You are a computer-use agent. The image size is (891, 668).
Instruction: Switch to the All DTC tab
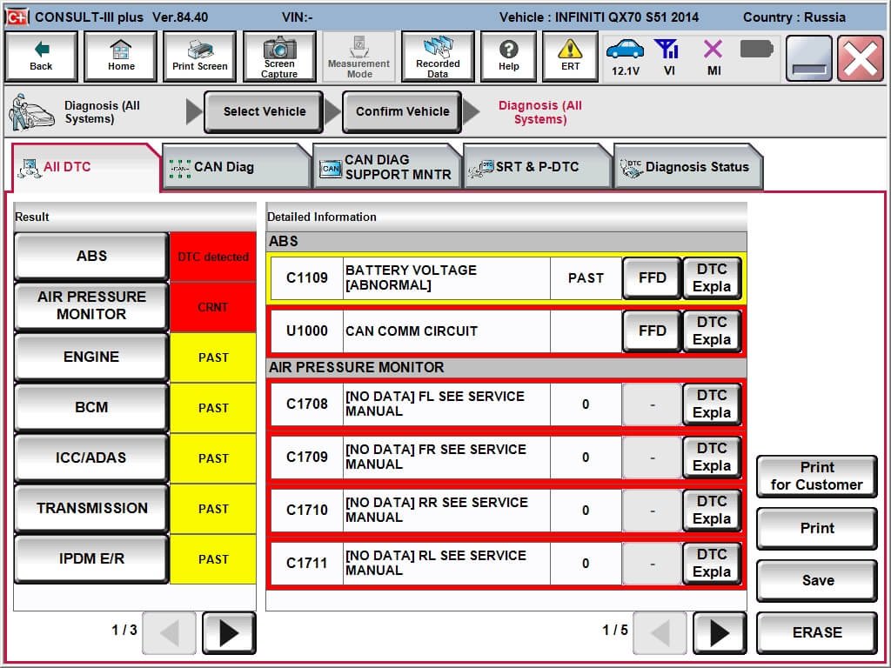pyautogui.click(x=85, y=167)
